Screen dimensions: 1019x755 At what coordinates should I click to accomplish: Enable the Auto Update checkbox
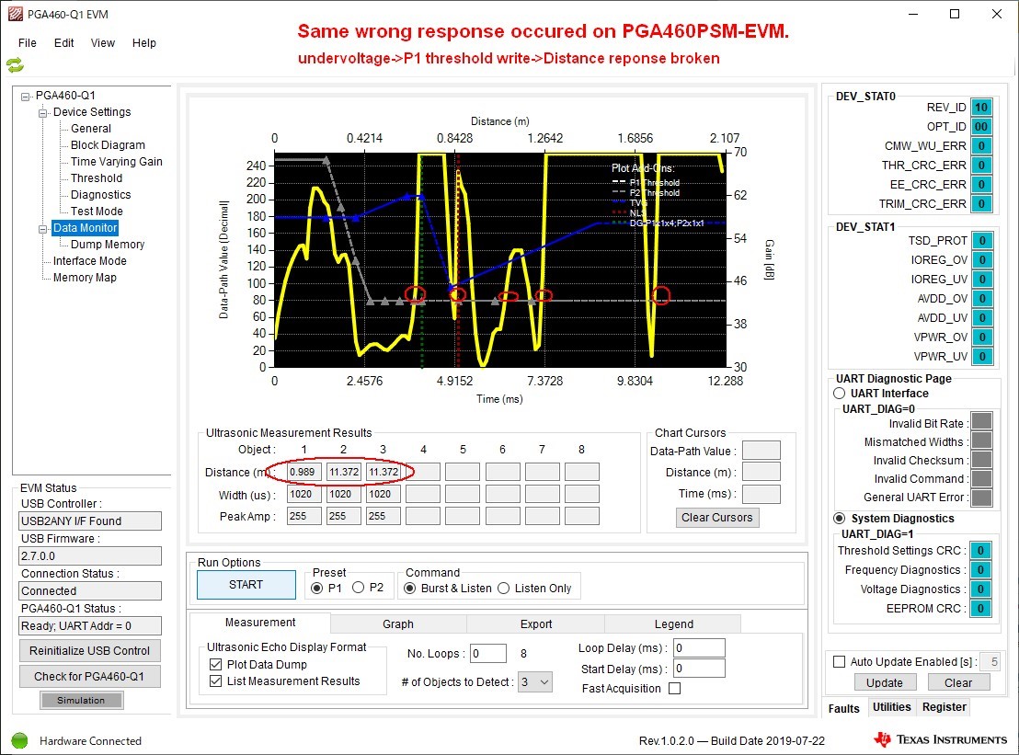coord(840,661)
